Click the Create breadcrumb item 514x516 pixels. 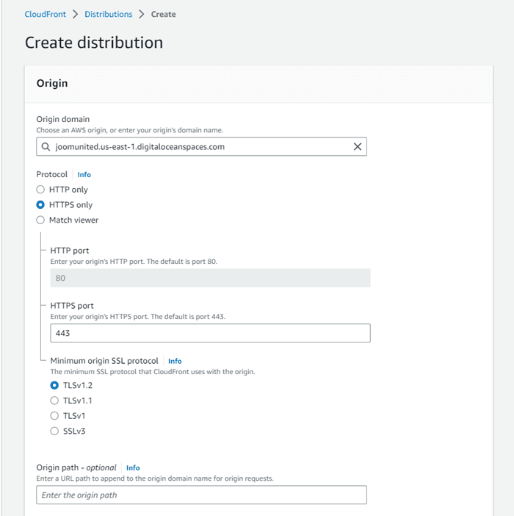pyautogui.click(x=163, y=14)
